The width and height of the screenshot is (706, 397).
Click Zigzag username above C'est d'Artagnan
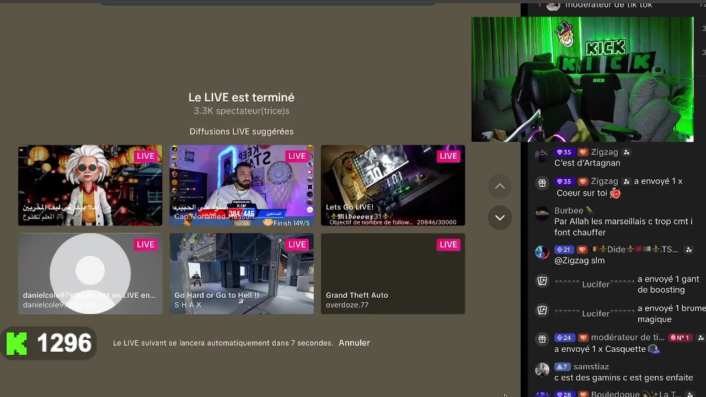(605, 152)
